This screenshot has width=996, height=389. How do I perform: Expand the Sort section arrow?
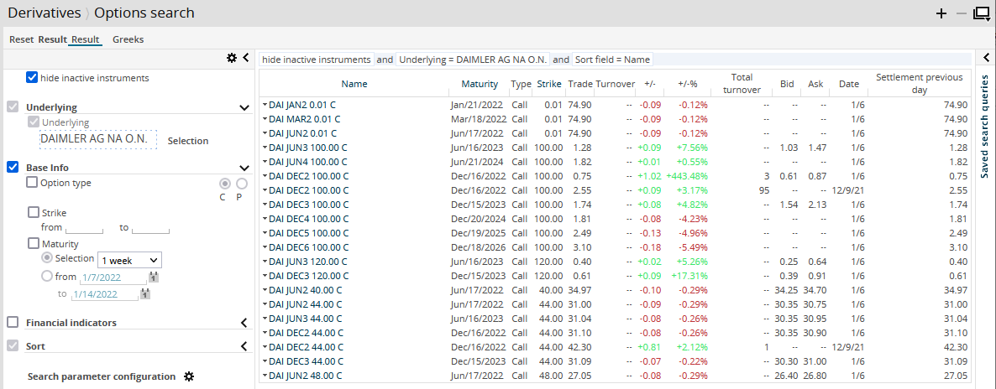click(244, 346)
